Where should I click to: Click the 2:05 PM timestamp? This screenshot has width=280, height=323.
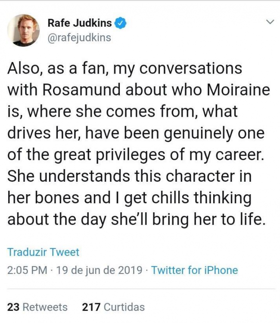27,270
